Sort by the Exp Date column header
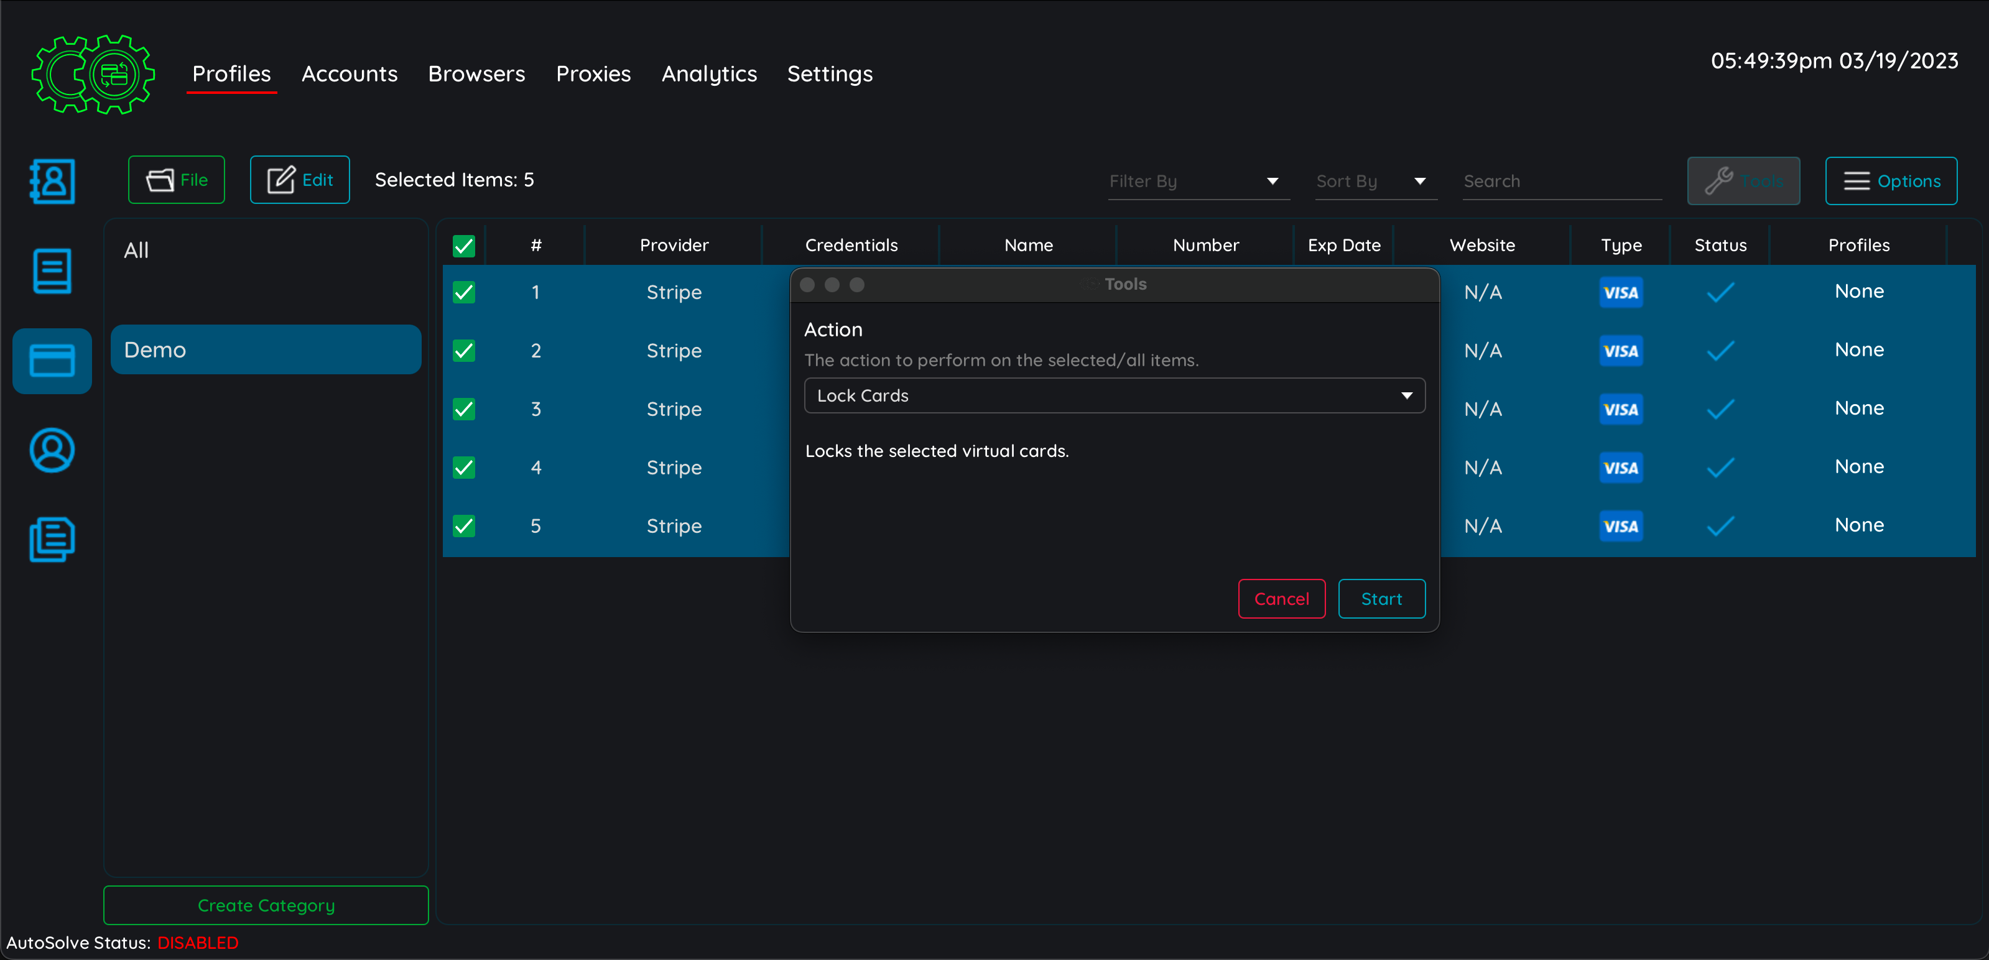Image resolution: width=1989 pixels, height=960 pixels. pyautogui.click(x=1344, y=246)
